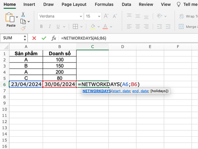Select column C header

click(93, 47)
